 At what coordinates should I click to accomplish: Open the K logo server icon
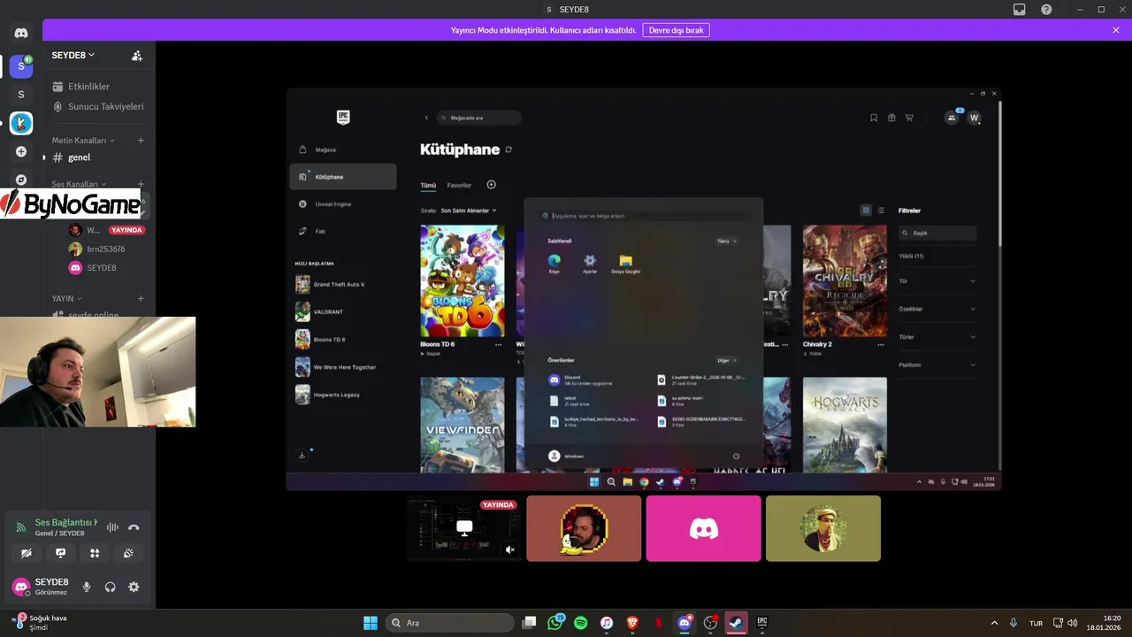point(21,123)
